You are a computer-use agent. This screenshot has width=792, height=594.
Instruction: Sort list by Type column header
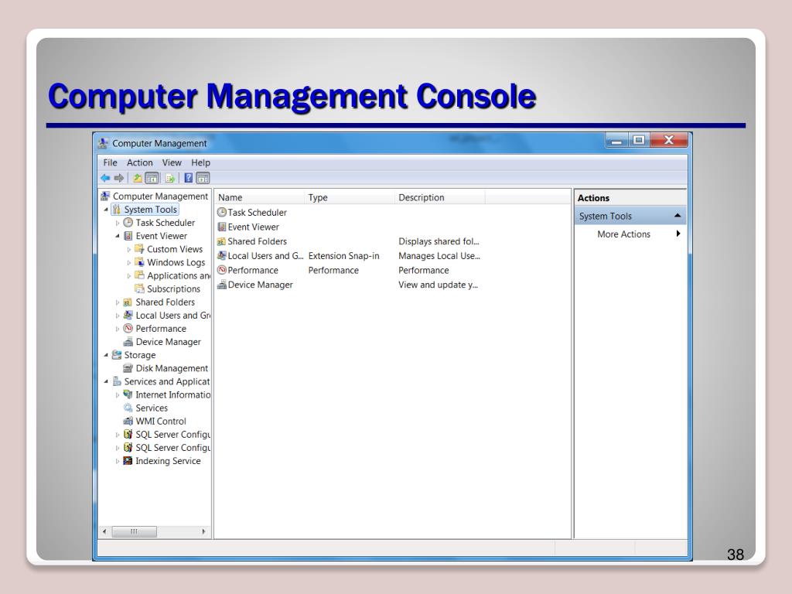[350, 197]
